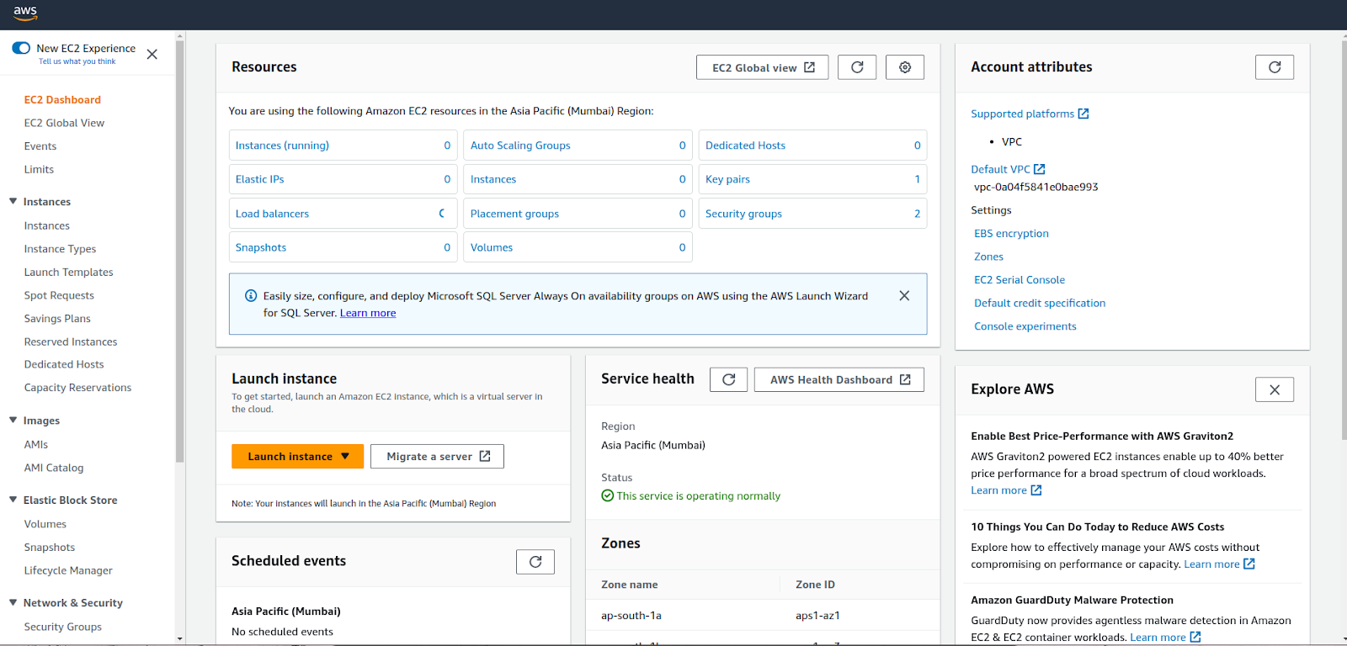Open Events in the sidebar
This screenshot has width=1347, height=646.
point(40,146)
